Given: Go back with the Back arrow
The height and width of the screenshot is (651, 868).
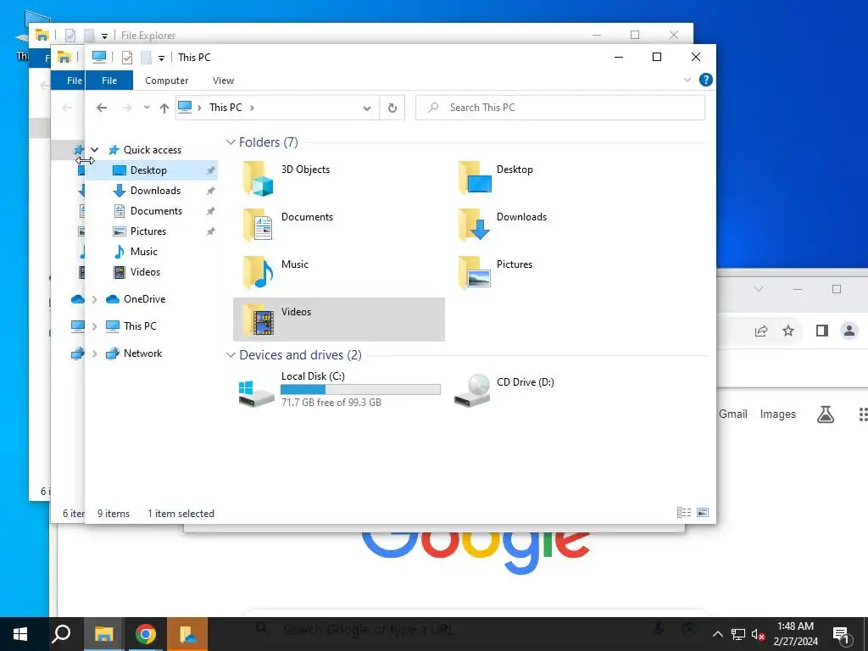Looking at the screenshot, I should click(102, 108).
